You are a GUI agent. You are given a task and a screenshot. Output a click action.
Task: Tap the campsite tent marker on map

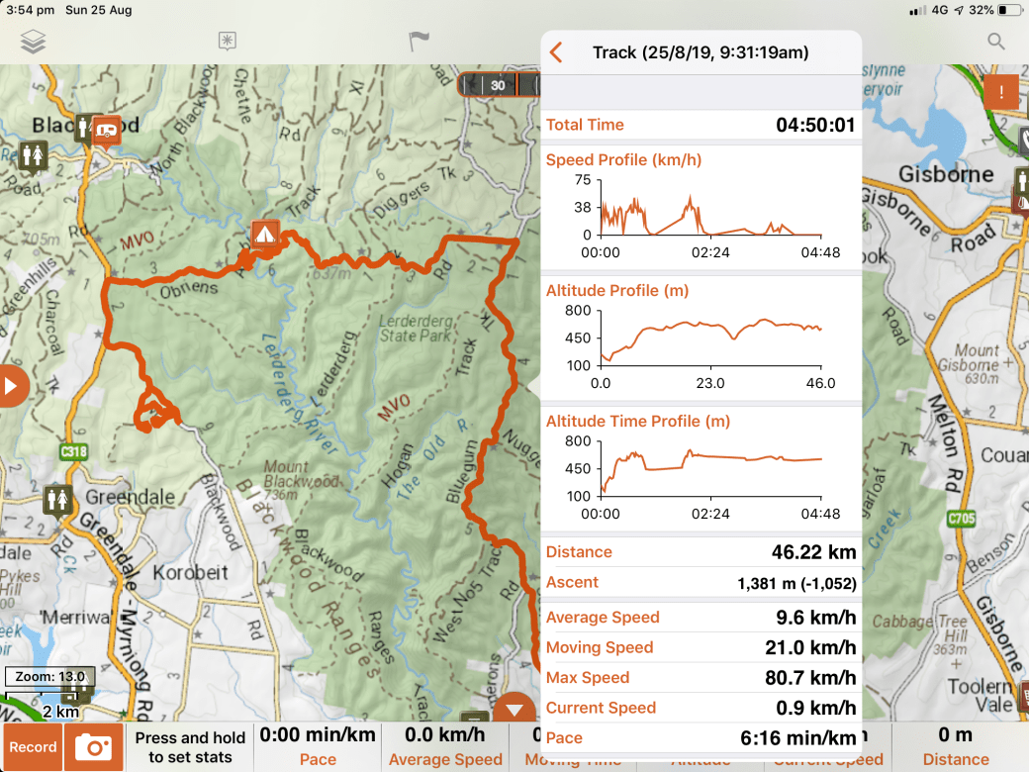[x=263, y=234]
